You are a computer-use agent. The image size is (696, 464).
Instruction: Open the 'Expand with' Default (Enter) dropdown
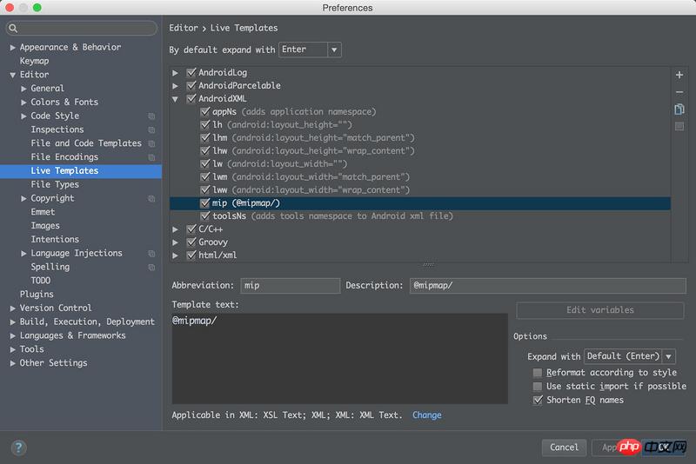coord(629,356)
